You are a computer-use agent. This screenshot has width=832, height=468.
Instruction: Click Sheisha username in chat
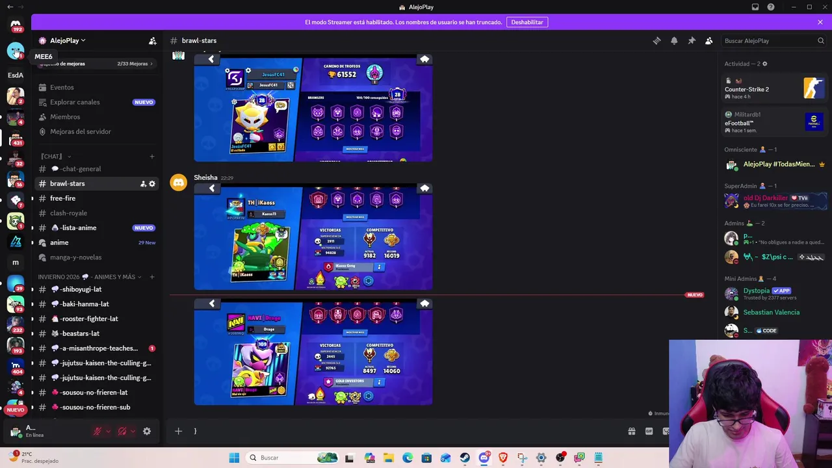click(205, 177)
